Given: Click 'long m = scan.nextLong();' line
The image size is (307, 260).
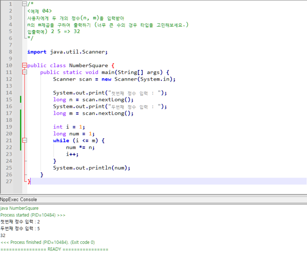Looking at the screenshot, I should point(93,114).
